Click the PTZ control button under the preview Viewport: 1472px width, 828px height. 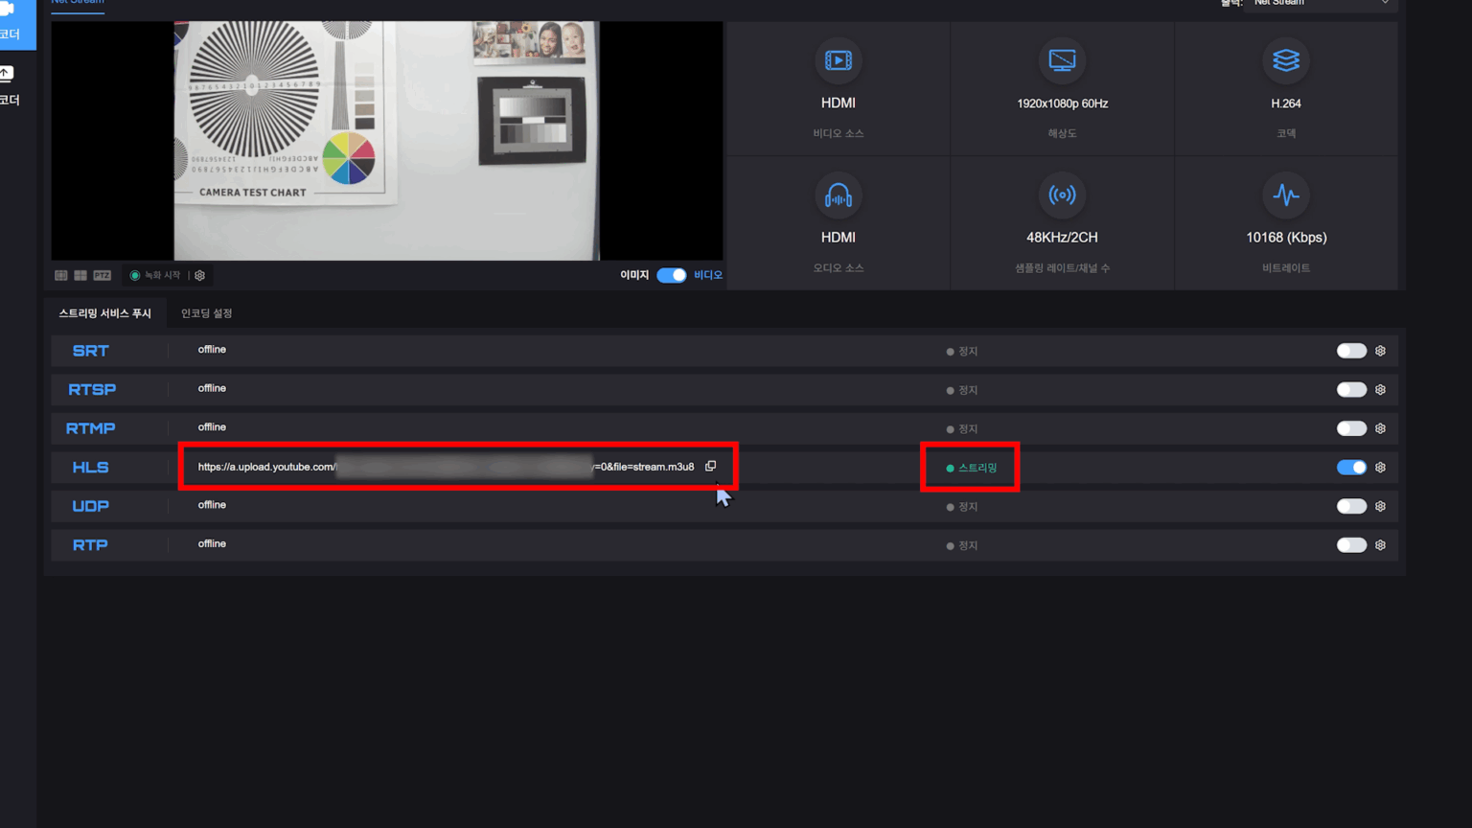[102, 275]
